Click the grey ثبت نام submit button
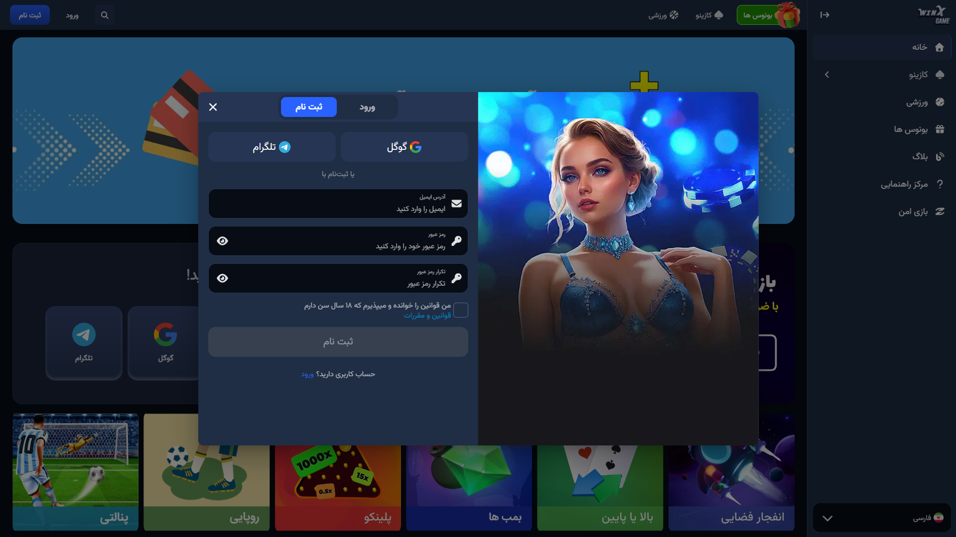Image resolution: width=956 pixels, height=537 pixels. coord(338,341)
